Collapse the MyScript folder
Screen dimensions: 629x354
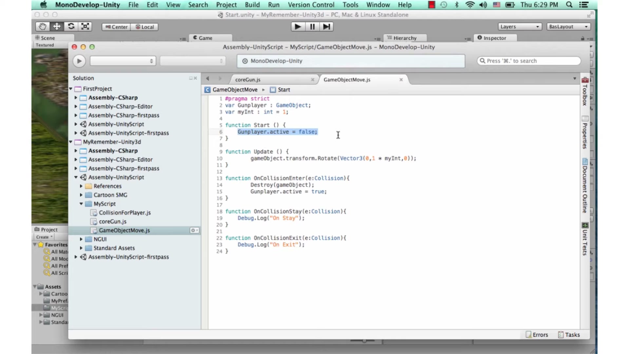pyautogui.click(x=81, y=204)
